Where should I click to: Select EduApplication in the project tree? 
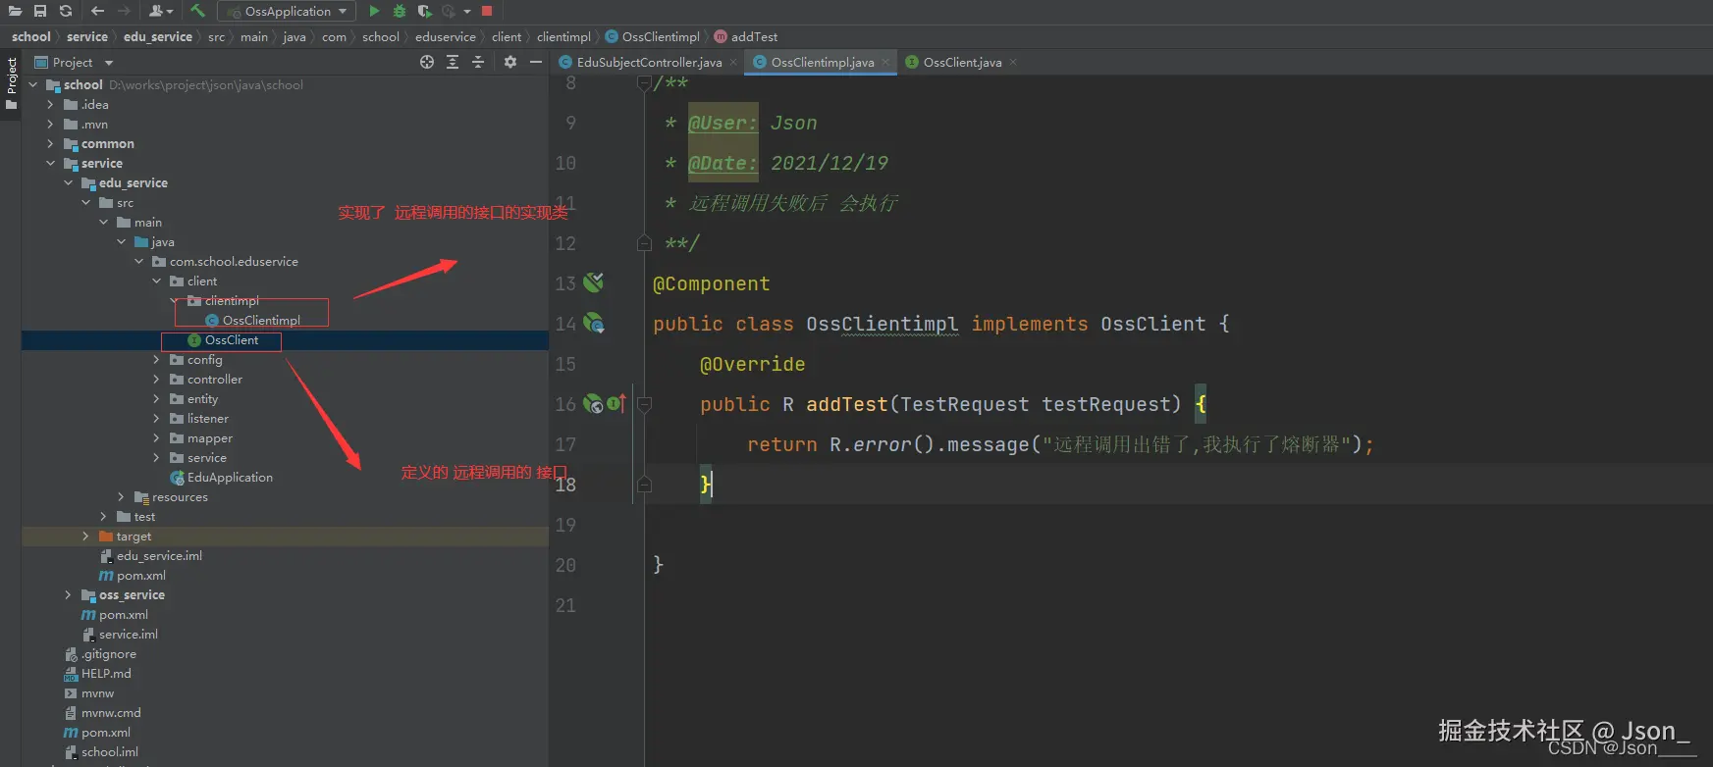(230, 478)
